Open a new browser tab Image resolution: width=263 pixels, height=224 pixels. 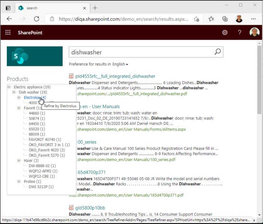tap(95, 8)
